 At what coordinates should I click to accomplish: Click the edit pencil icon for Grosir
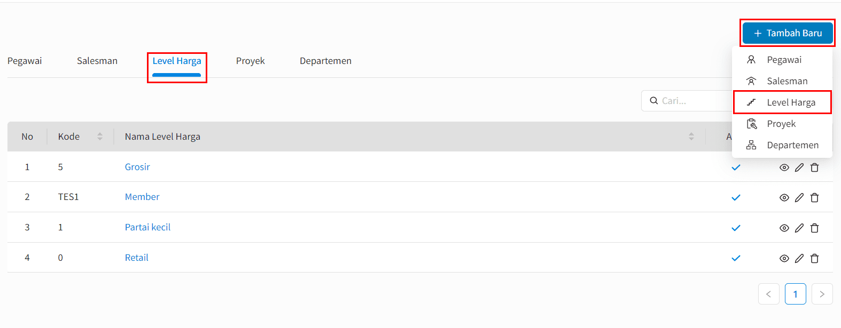click(799, 167)
